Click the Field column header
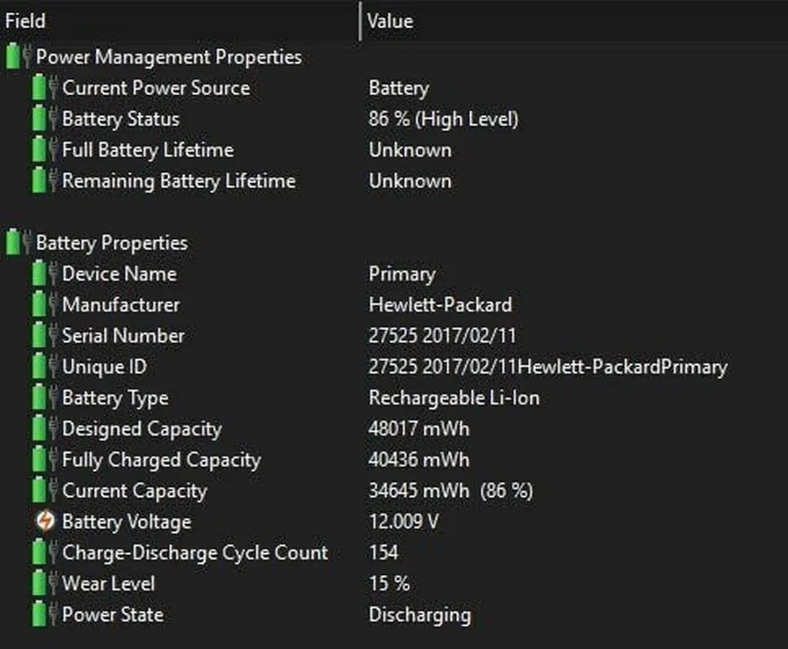This screenshot has width=788, height=649. click(x=25, y=21)
